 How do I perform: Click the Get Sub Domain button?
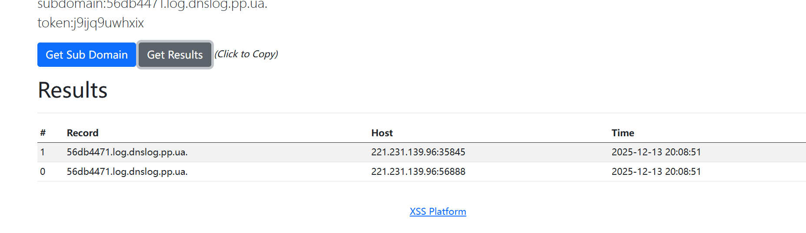[87, 55]
